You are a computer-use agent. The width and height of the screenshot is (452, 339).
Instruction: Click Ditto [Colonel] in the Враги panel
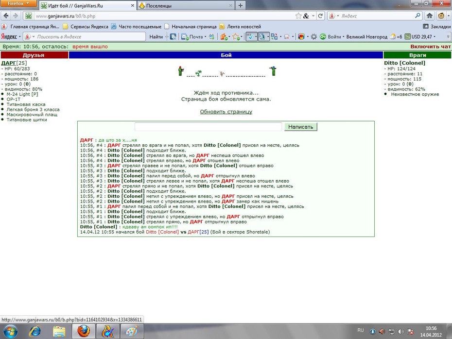(x=404, y=63)
